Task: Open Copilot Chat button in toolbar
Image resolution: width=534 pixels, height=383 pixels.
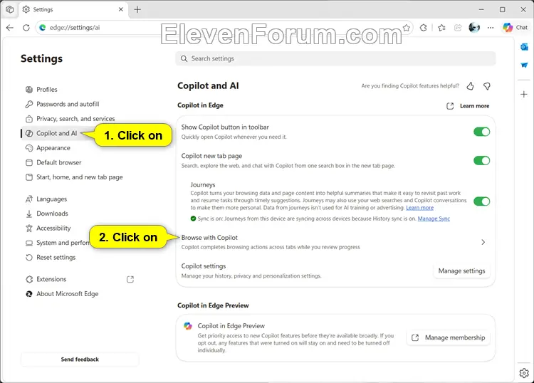Action: coord(515,28)
